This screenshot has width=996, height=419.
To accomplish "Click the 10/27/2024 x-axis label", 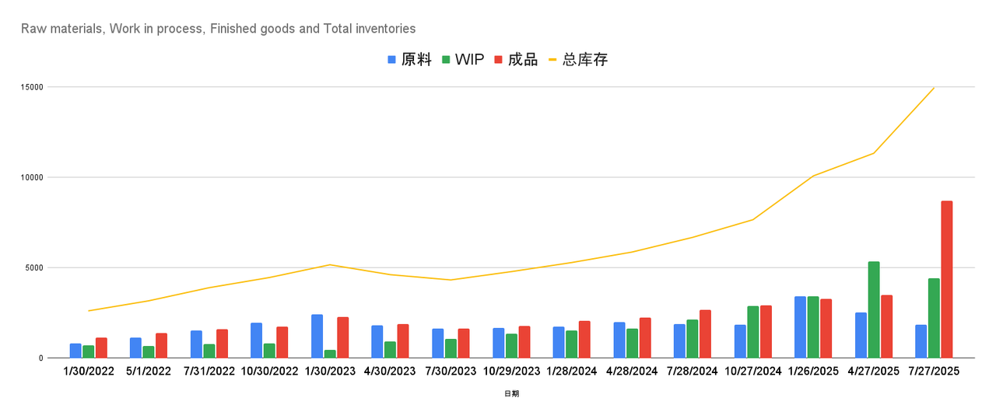I will pos(752,372).
